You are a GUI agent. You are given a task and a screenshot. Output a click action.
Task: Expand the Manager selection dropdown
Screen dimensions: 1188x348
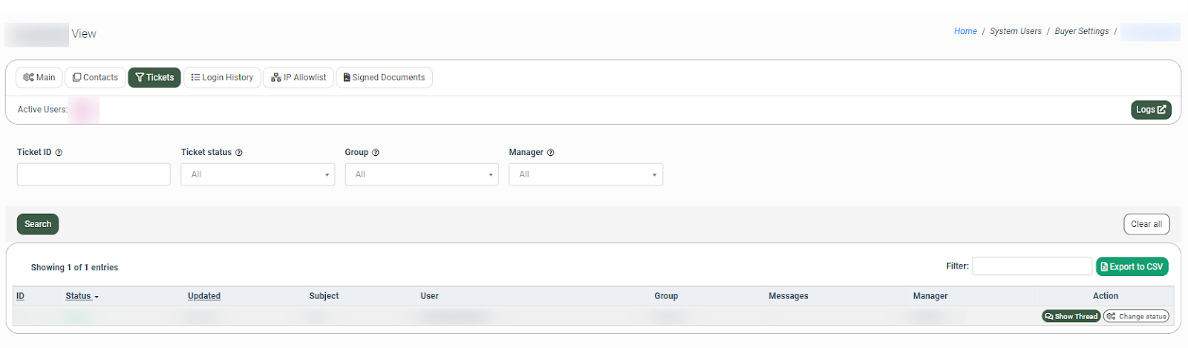click(x=586, y=174)
